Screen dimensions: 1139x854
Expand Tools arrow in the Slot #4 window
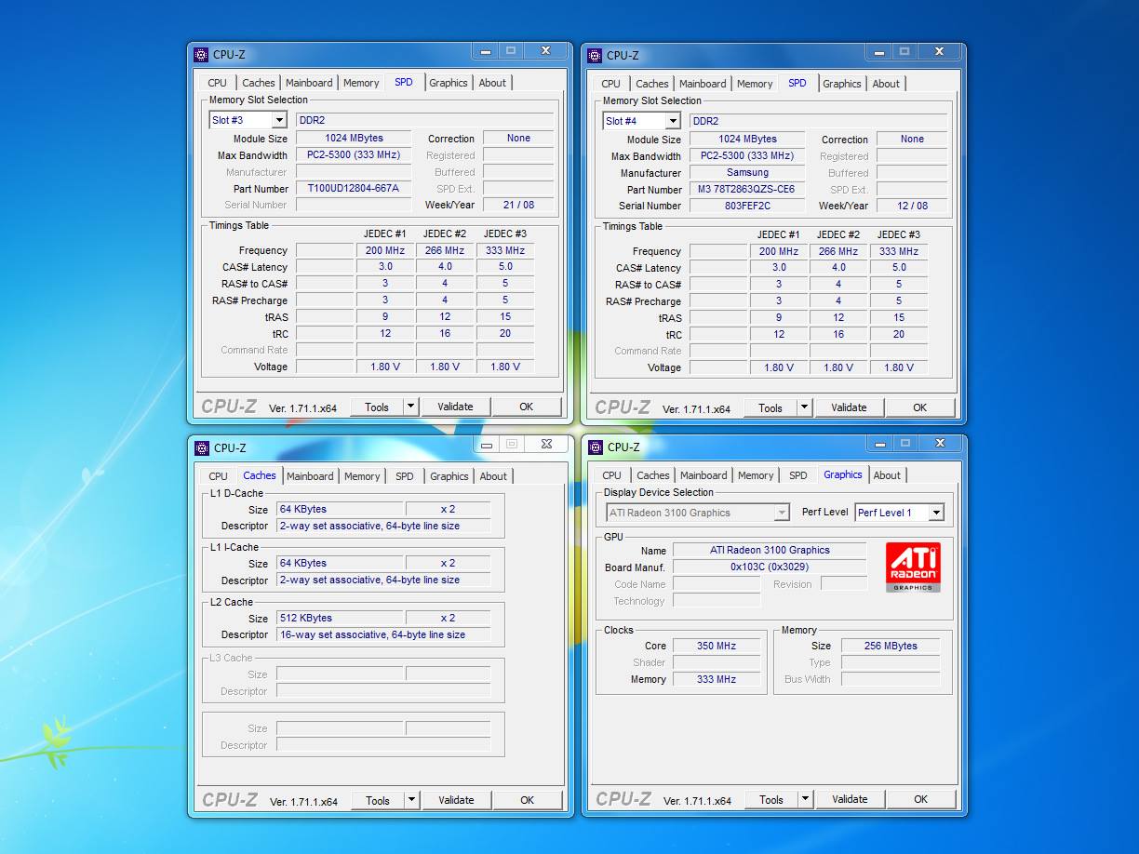pyautogui.click(x=805, y=407)
